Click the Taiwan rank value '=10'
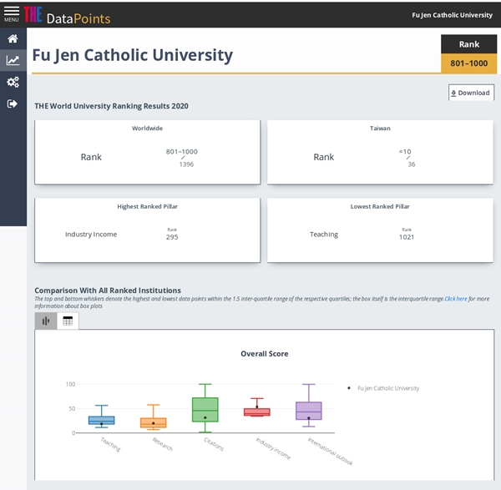 [x=405, y=151]
